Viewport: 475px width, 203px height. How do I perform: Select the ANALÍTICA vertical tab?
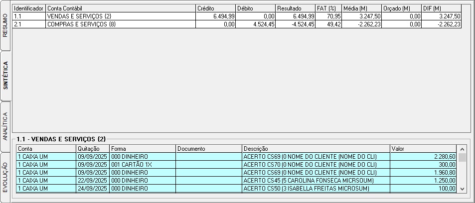coord(5,126)
